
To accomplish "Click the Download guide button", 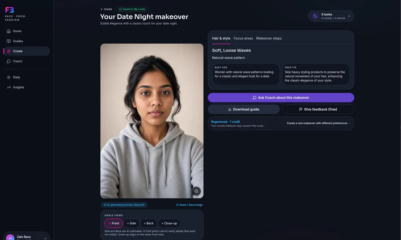I will pos(244,109).
